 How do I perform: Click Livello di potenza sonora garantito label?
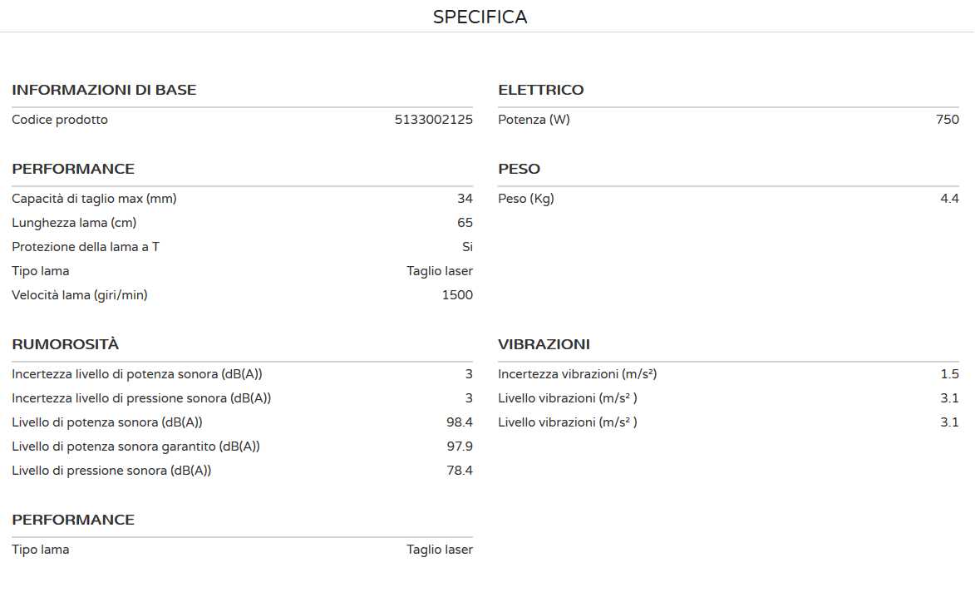[135, 447]
